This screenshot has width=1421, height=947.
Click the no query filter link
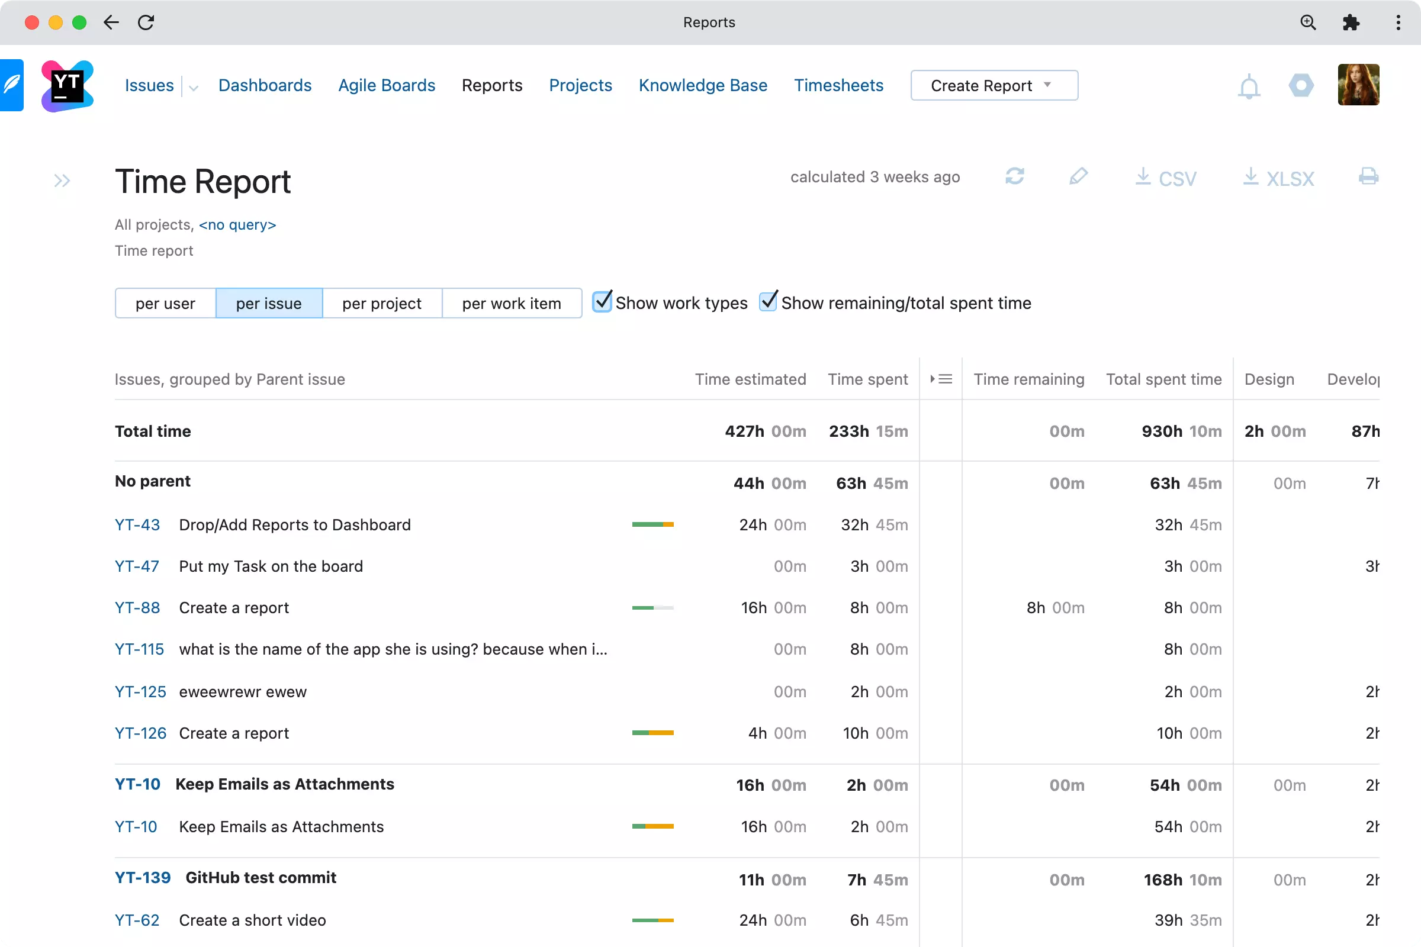click(x=237, y=224)
